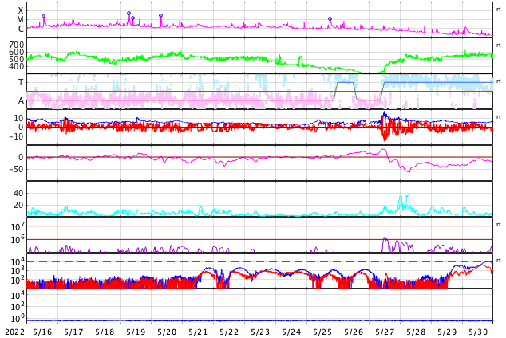Viewport: 506px width, 338px height.
Task: Click the 10^0 axis label in bottom panel
Action: click(x=18, y=319)
